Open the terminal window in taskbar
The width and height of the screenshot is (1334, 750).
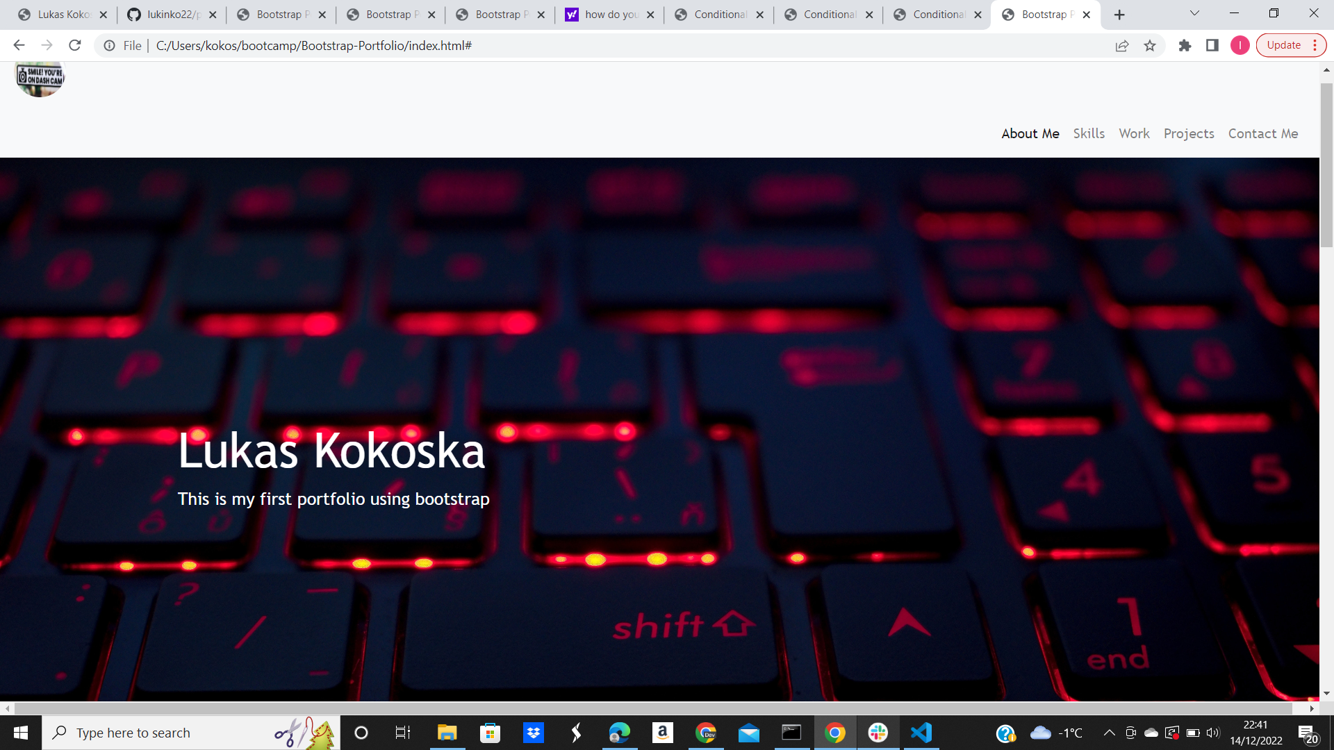click(792, 733)
